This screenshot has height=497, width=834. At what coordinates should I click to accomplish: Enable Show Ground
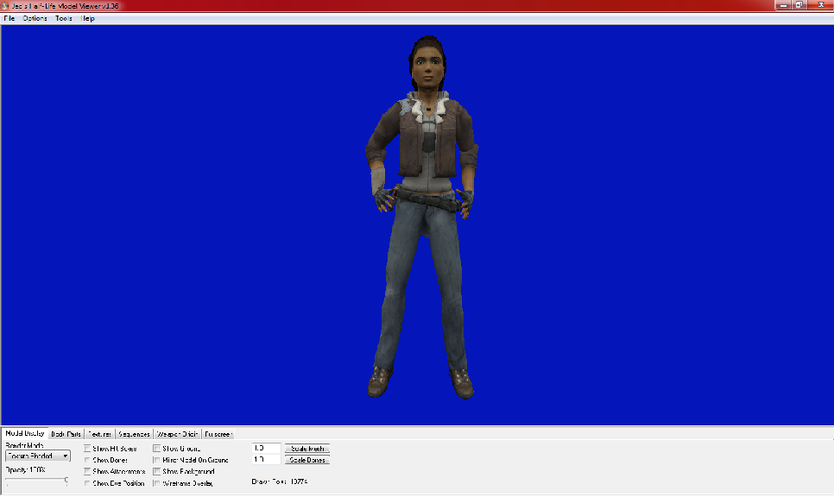[x=158, y=448]
